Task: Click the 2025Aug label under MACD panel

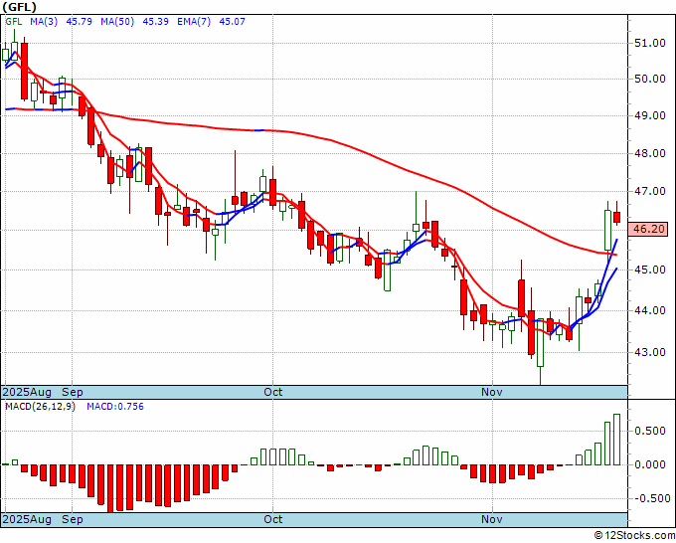Action: pyautogui.click(x=27, y=519)
